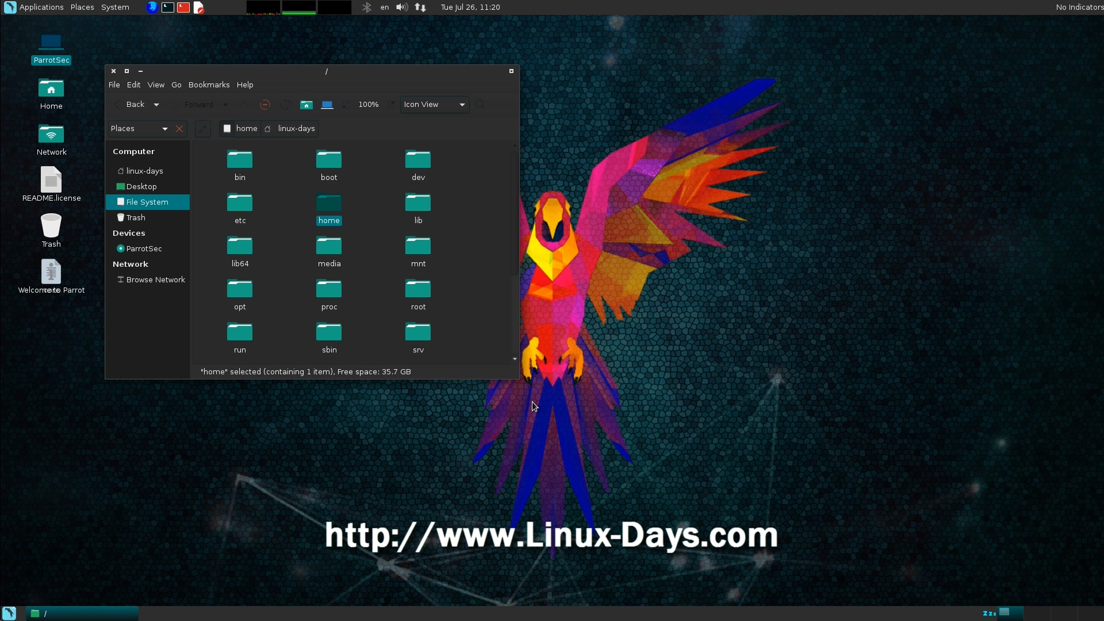1104x621 pixels.
Task: Toggle the location edit pencil button
Action: click(x=202, y=129)
